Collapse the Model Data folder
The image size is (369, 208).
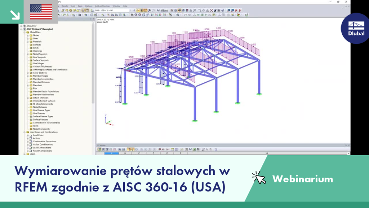click(25, 32)
